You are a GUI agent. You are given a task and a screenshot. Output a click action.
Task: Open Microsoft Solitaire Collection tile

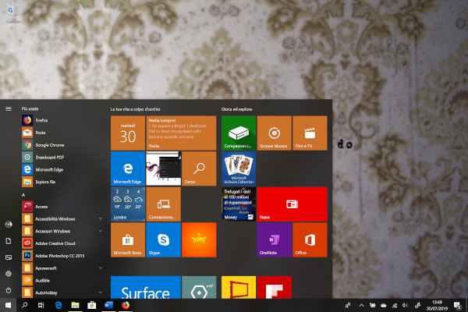(239, 168)
